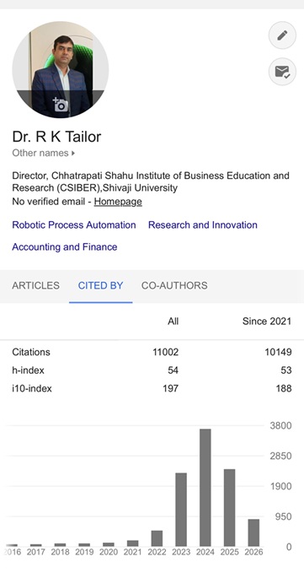The image size is (304, 573).
Task: Open the Homepage link
Action: [118, 202]
